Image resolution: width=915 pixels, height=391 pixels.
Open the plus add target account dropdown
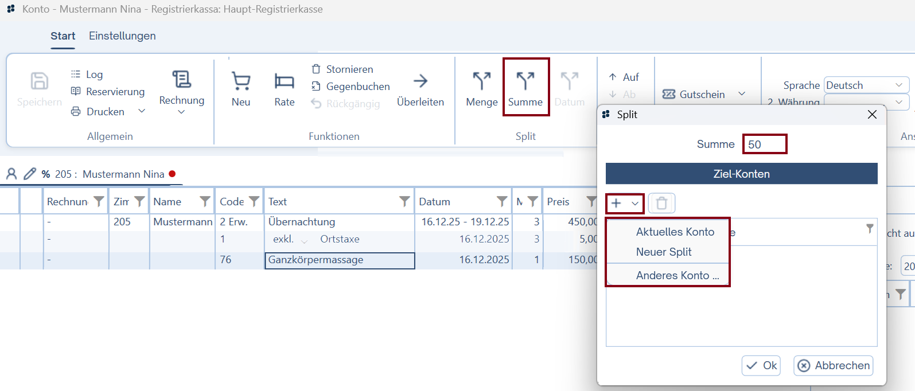click(x=625, y=204)
